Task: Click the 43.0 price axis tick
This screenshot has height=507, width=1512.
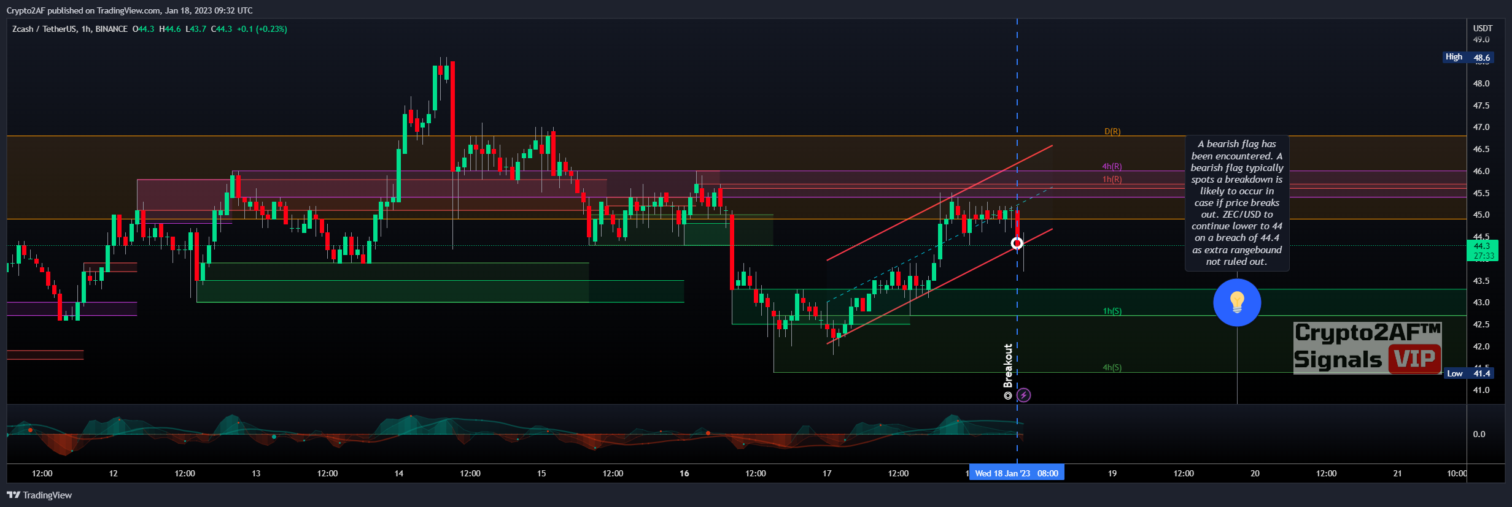Action: click(x=1481, y=302)
